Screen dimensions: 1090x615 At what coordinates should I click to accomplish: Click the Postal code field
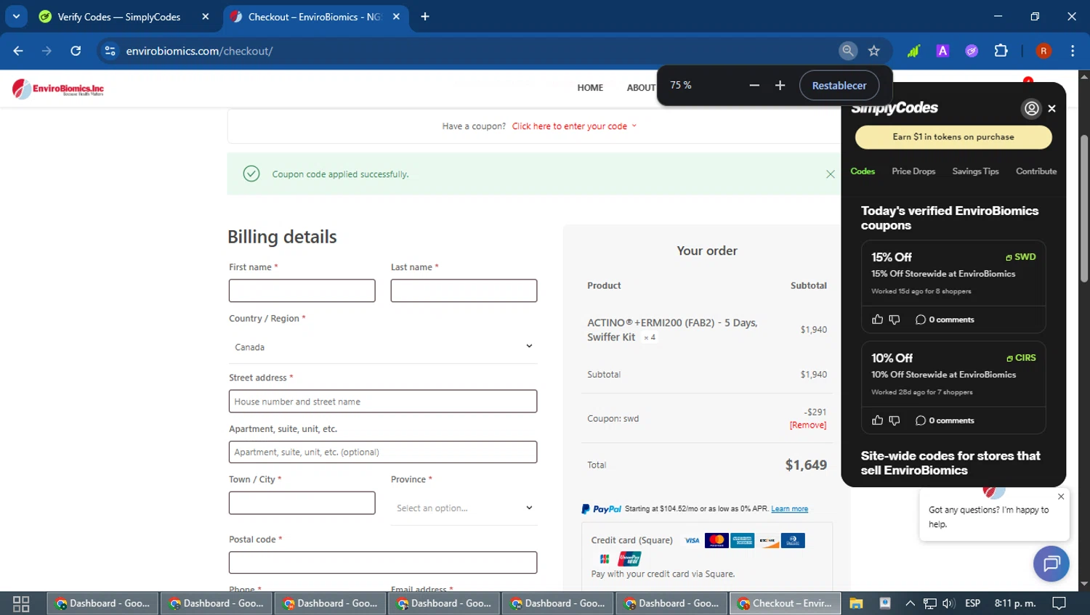tap(383, 563)
